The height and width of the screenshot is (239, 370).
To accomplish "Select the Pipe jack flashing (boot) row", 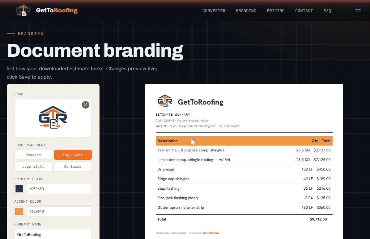I will [244, 198].
